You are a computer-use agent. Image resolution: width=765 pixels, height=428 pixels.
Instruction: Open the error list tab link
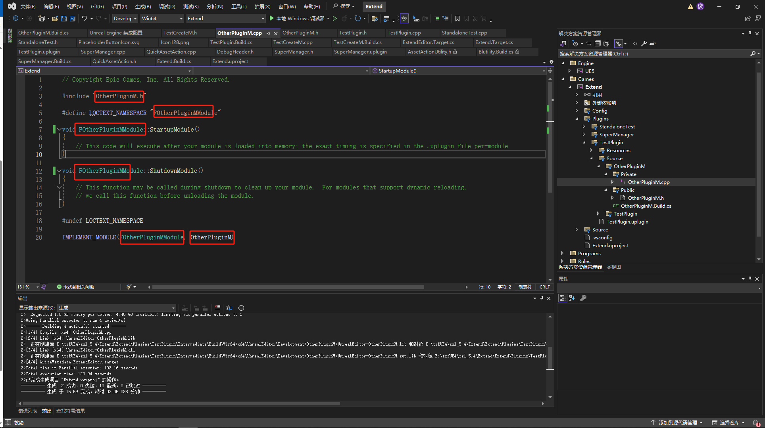click(x=28, y=411)
